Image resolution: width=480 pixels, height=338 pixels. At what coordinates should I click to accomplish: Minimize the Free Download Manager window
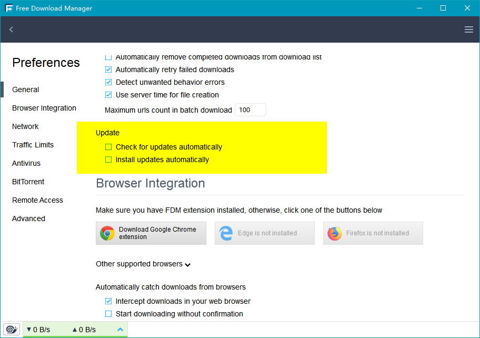(x=419, y=8)
